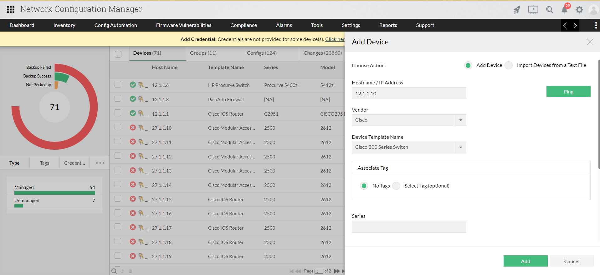Open the Config Automation menu
Screen dimensions: 600x275
[116, 25]
